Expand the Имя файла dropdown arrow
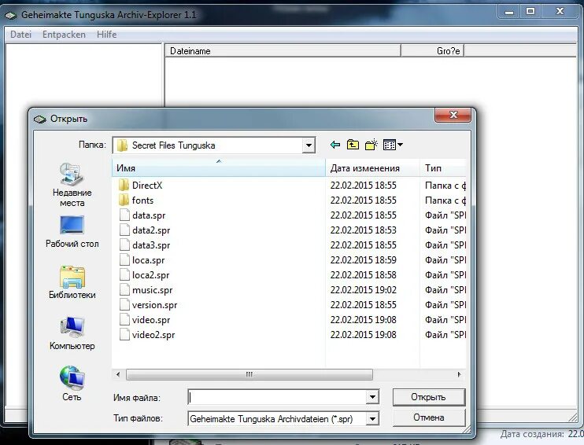The image size is (584, 445). tap(372, 397)
